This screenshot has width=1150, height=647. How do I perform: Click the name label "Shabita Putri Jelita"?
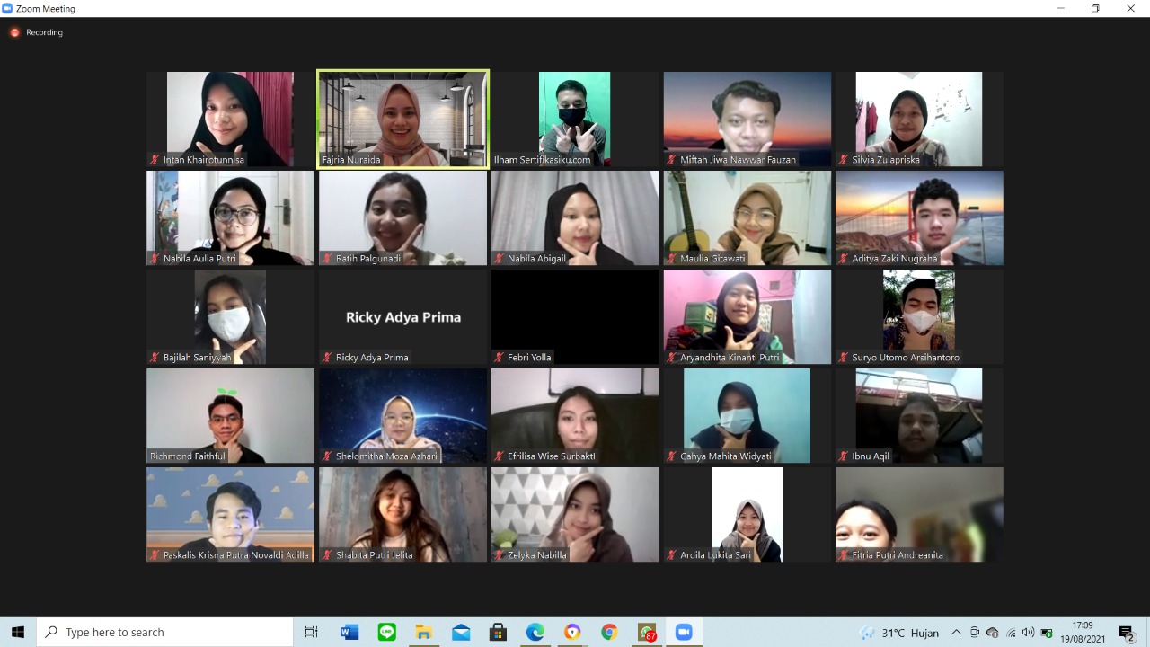[374, 555]
